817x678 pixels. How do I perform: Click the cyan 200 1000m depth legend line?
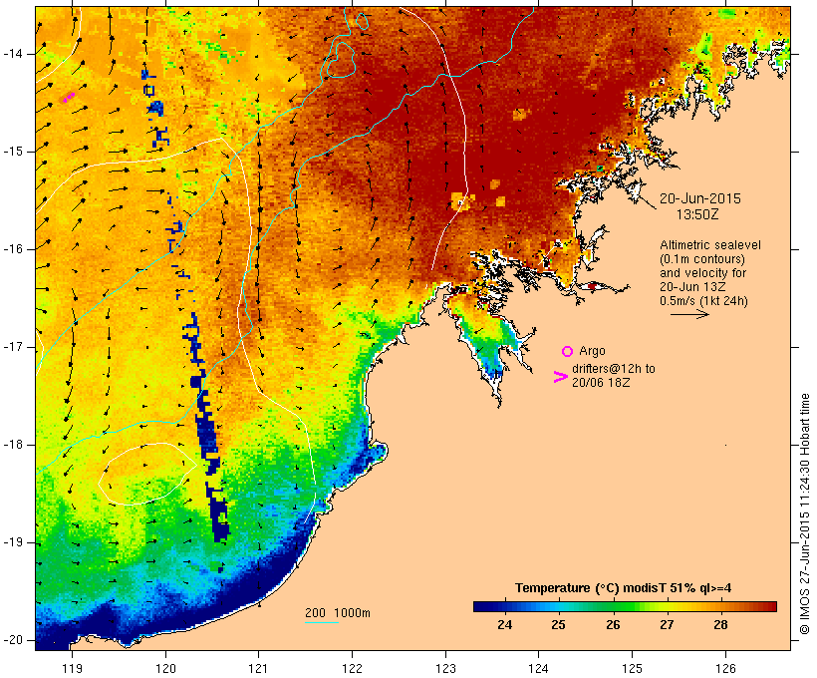click(x=322, y=622)
